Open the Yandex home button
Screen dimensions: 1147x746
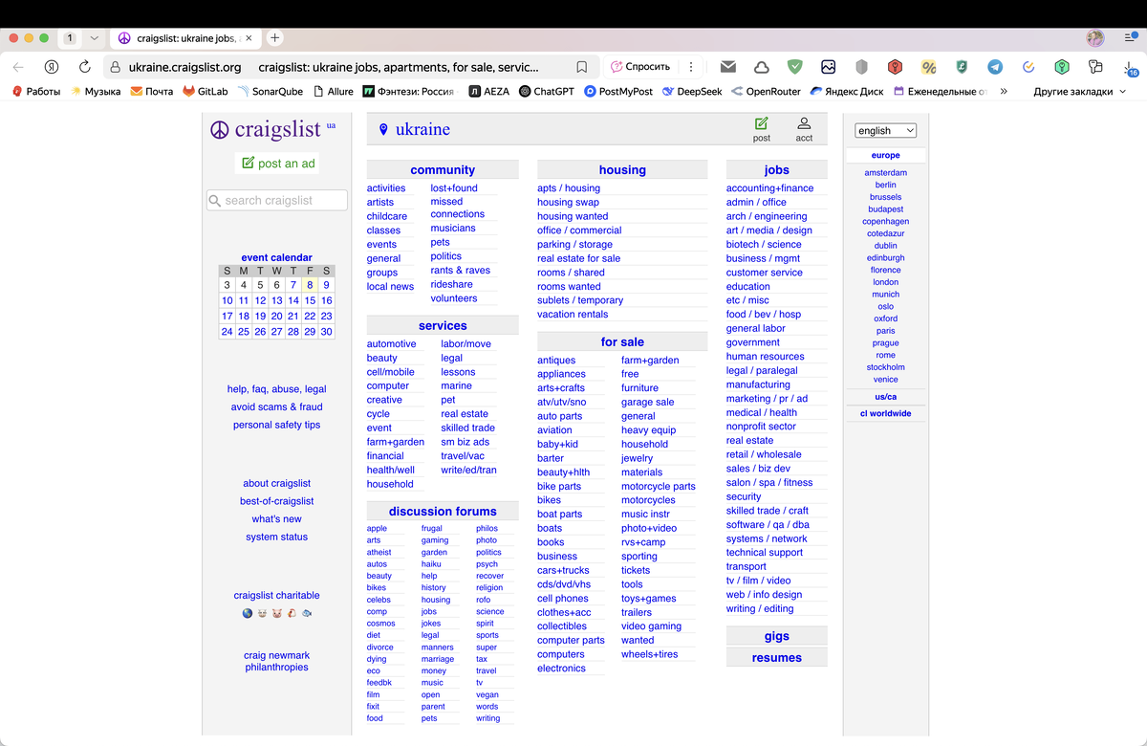pyautogui.click(x=52, y=67)
